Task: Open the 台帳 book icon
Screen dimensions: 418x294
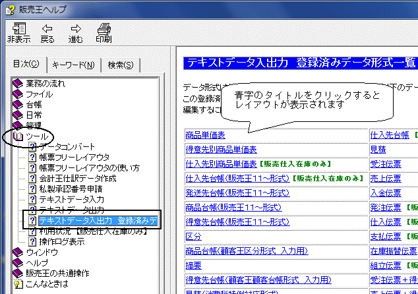Action: point(18,105)
